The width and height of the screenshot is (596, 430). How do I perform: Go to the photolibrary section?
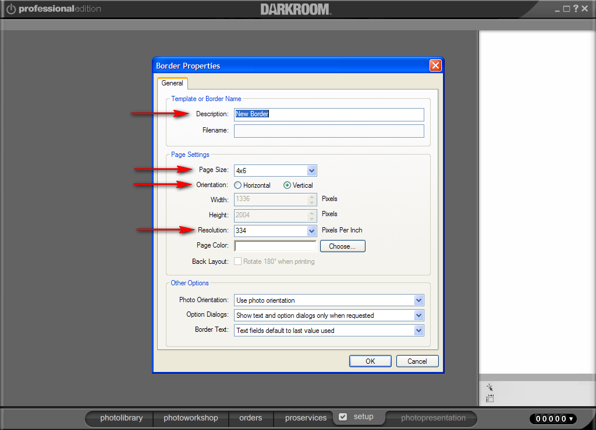[121, 418]
